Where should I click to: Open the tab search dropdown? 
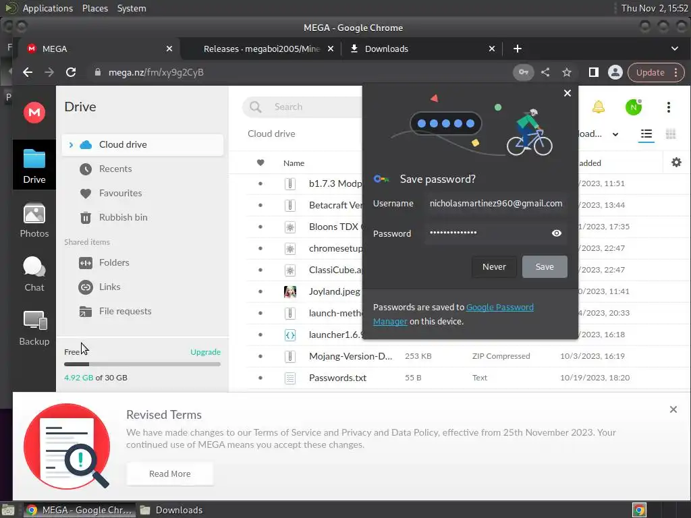[x=674, y=49]
